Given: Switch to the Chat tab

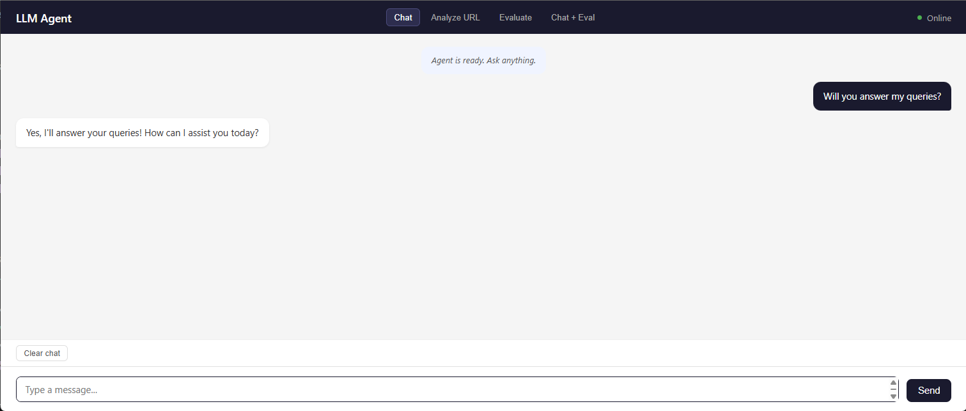Looking at the screenshot, I should (403, 17).
